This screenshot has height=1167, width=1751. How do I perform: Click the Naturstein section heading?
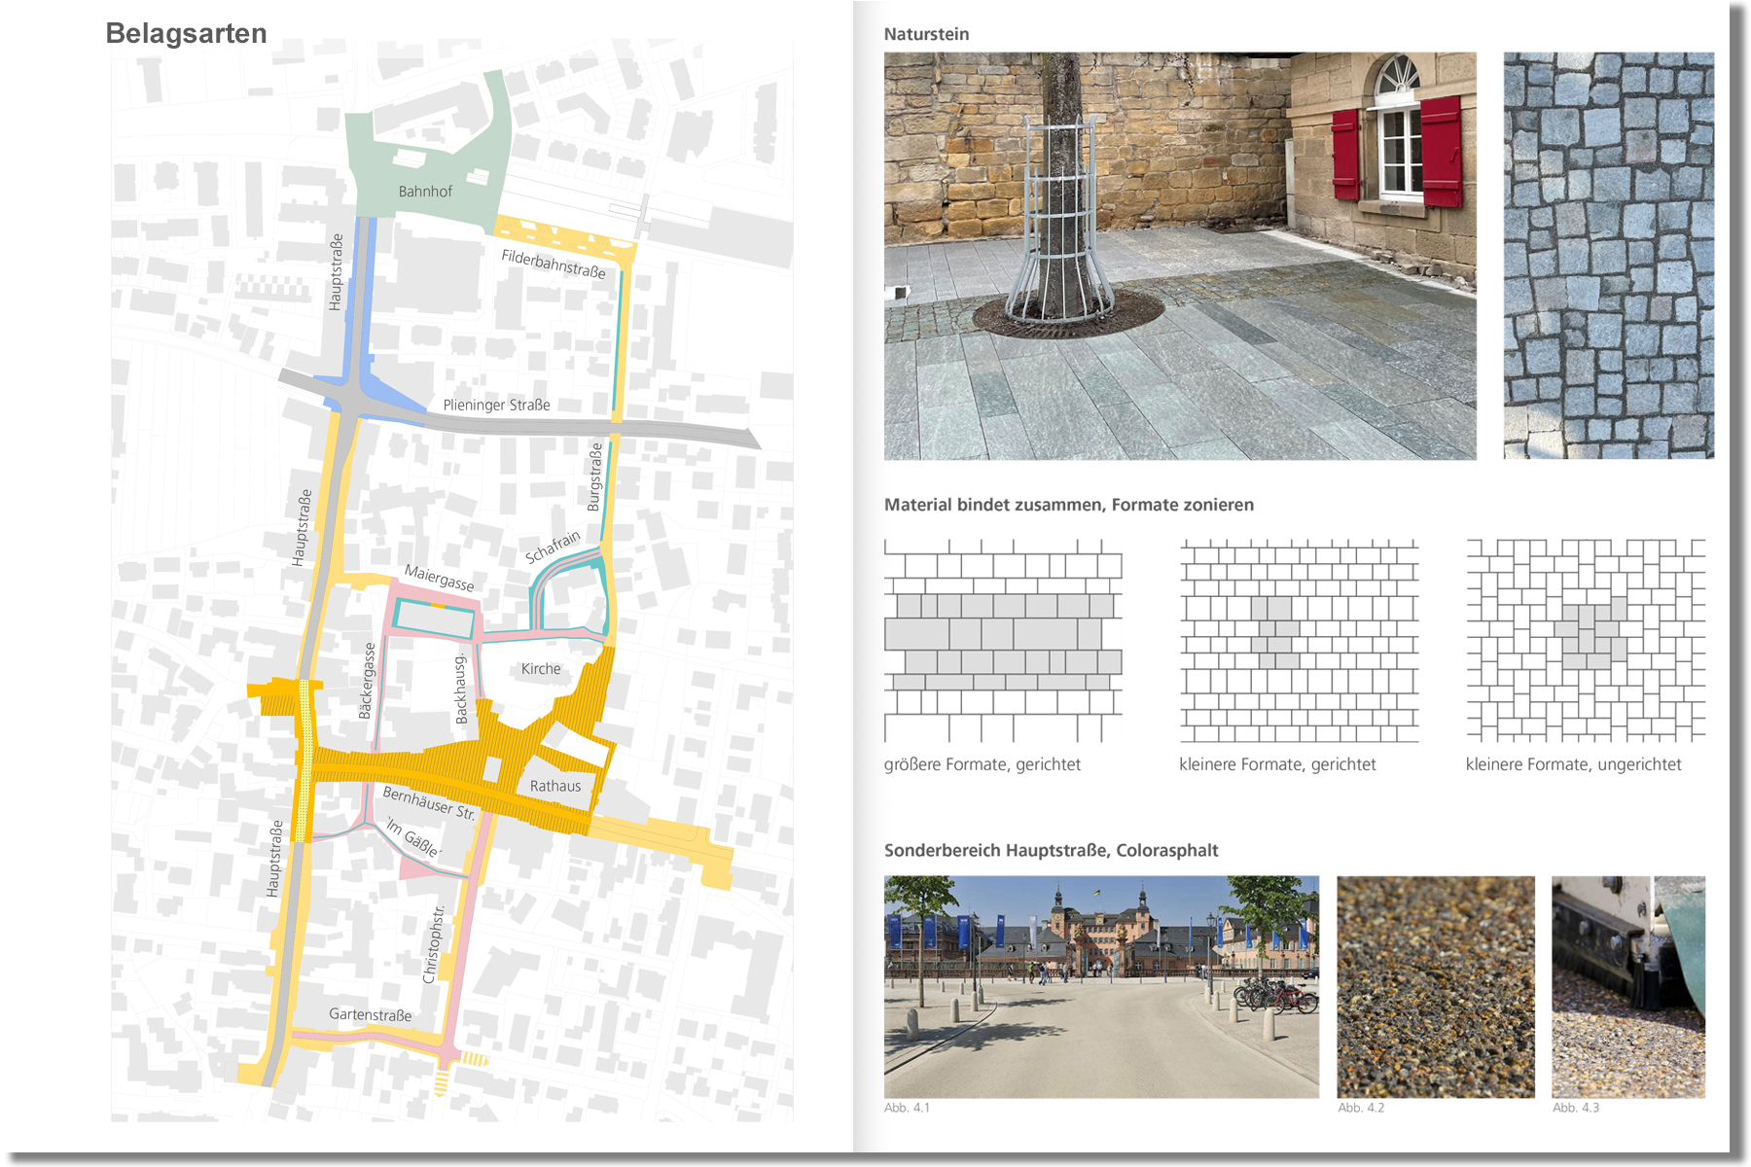[x=926, y=34]
